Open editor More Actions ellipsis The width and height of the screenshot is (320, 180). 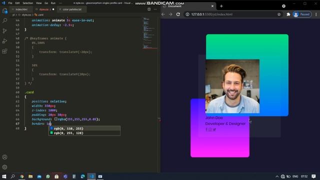click(x=155, y=9)
